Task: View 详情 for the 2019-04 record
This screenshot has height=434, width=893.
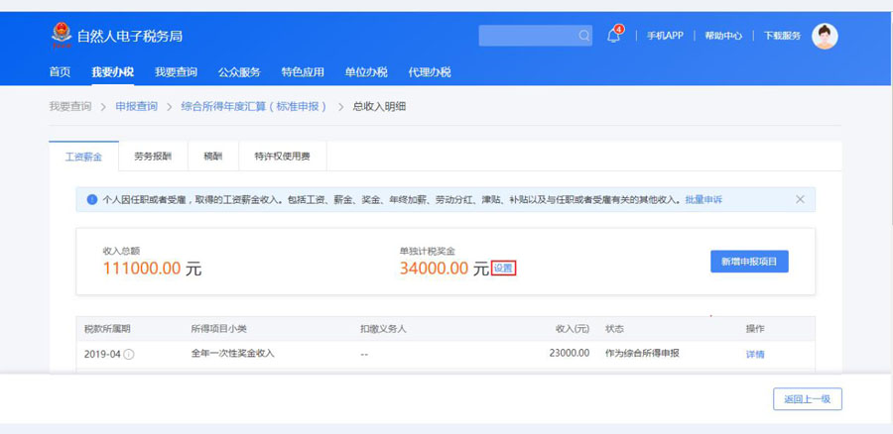Action: coord(755,354)
